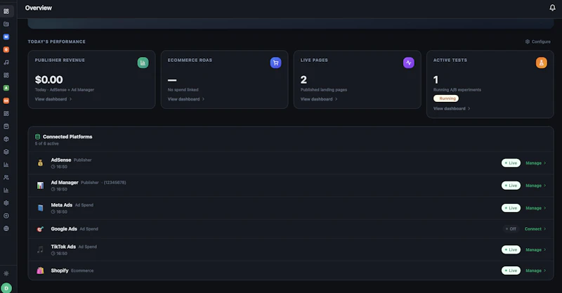Screen dimensions: 562x293
Task: Open the green D user avatar
Action: [x=6, y=288]
